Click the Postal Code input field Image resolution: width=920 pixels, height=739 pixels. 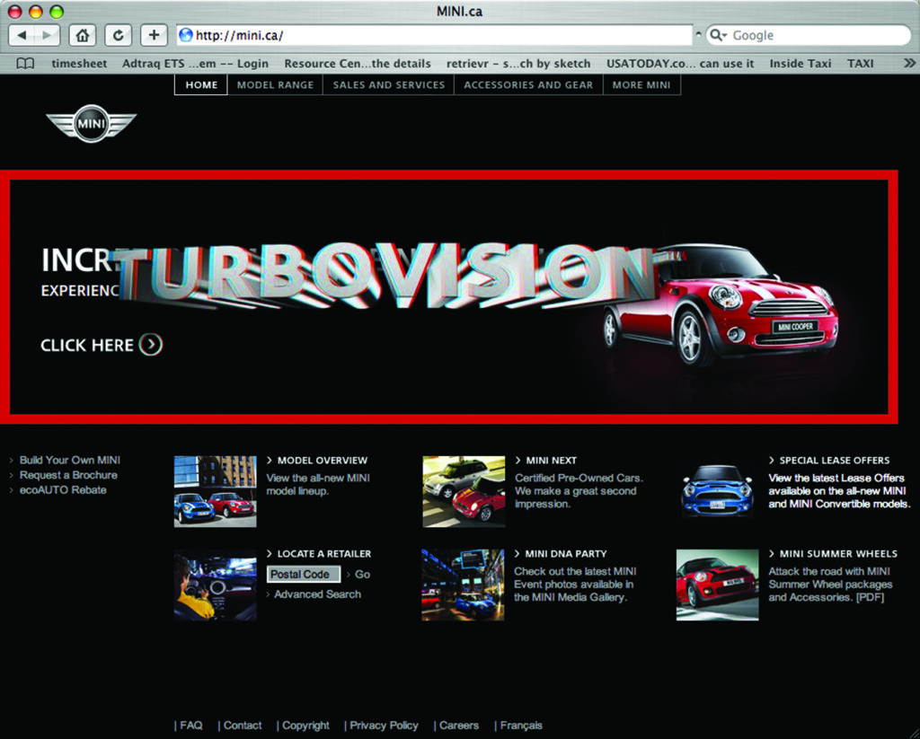[304, 574]
